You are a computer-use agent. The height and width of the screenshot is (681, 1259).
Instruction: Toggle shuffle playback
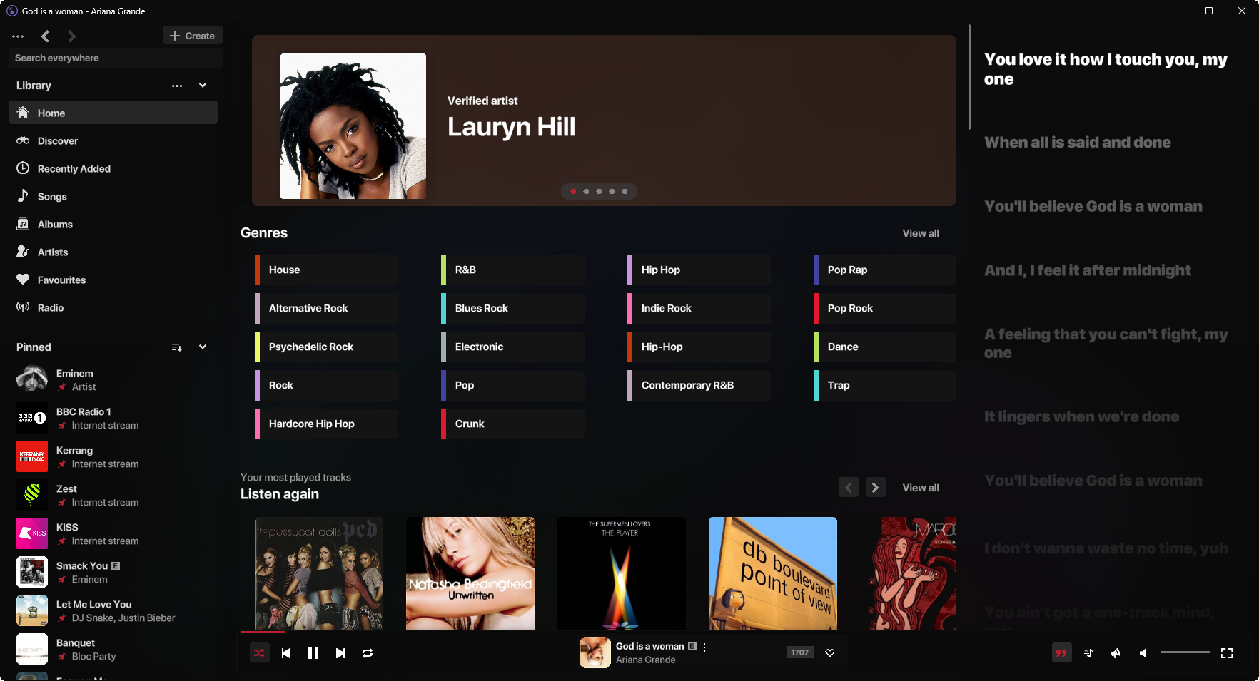(259, 653)
